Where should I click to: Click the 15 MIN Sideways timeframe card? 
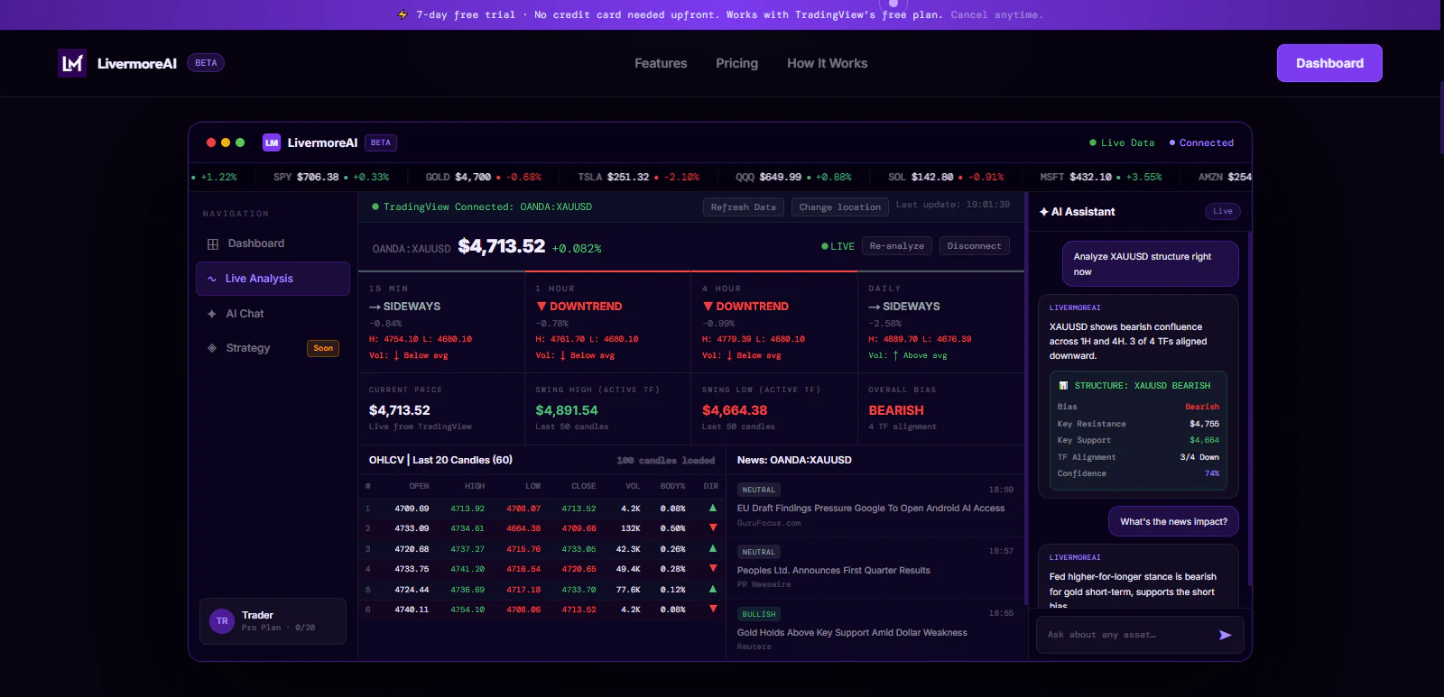point(441,322)
